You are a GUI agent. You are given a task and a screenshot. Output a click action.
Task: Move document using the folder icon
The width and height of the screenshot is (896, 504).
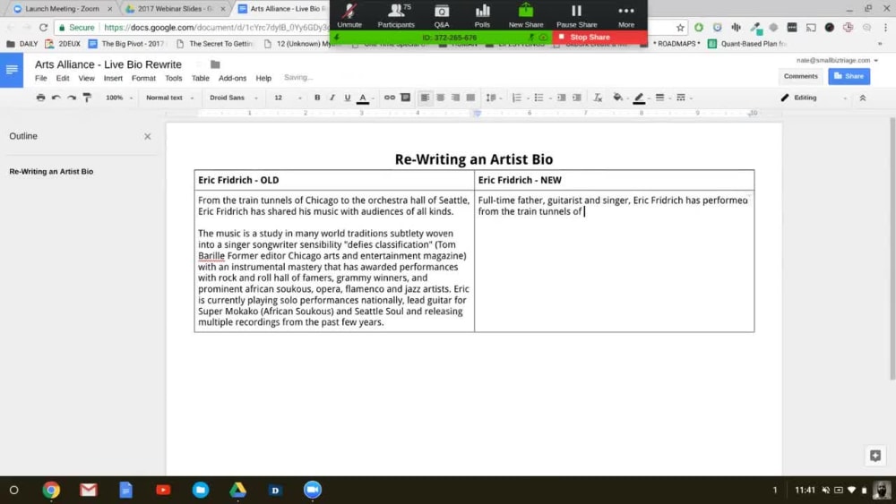coord(215,64)
